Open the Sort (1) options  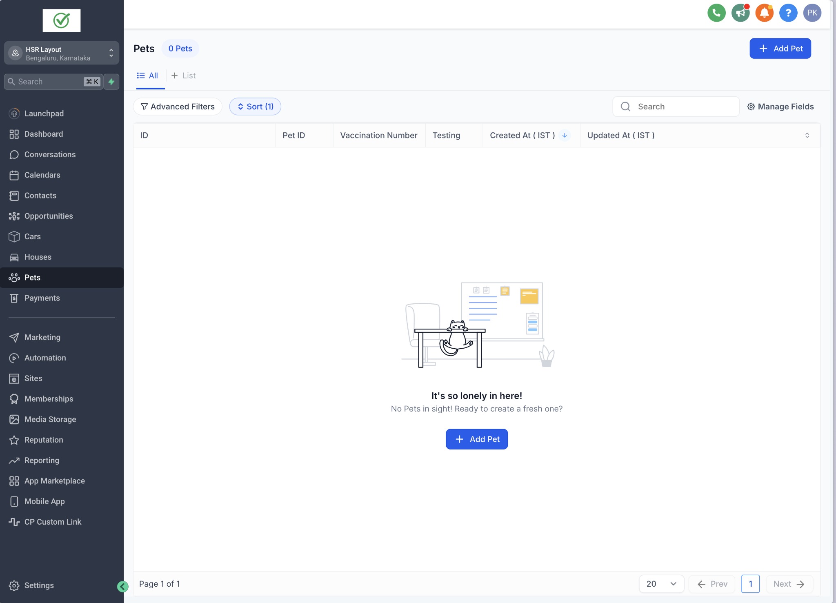pos(255,107)
